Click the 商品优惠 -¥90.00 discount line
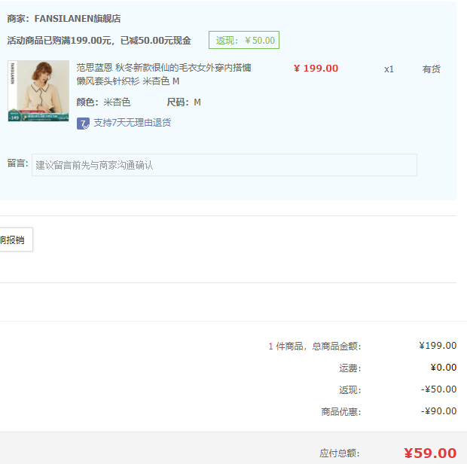Screen dimensions: 467x464 pyautogui.click(x=389, y=411)
